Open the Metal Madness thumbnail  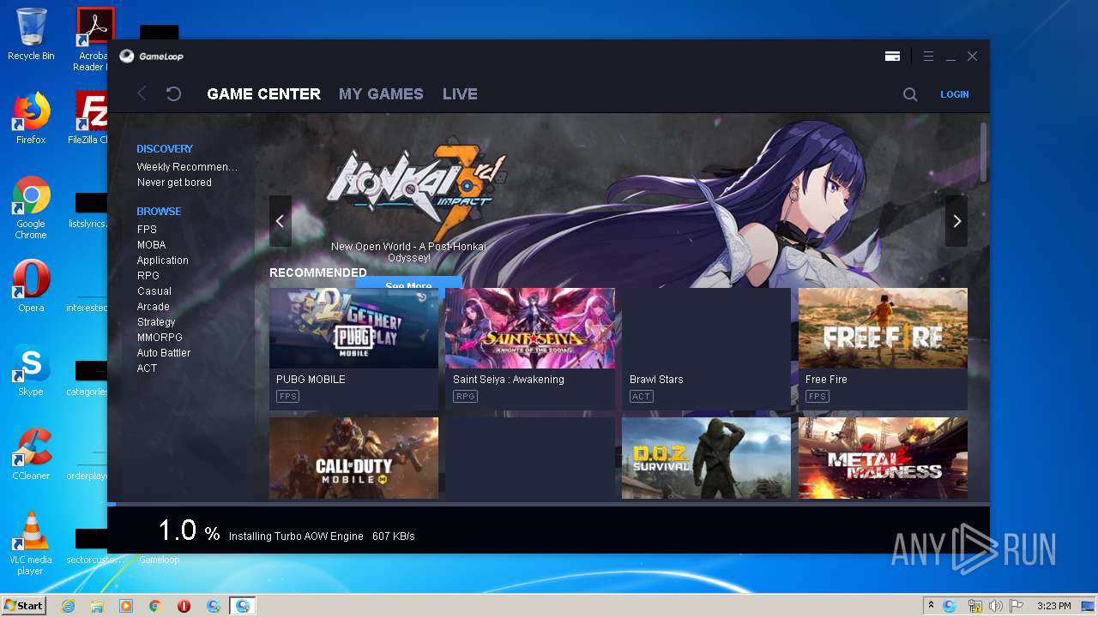(x=883, y=458)
